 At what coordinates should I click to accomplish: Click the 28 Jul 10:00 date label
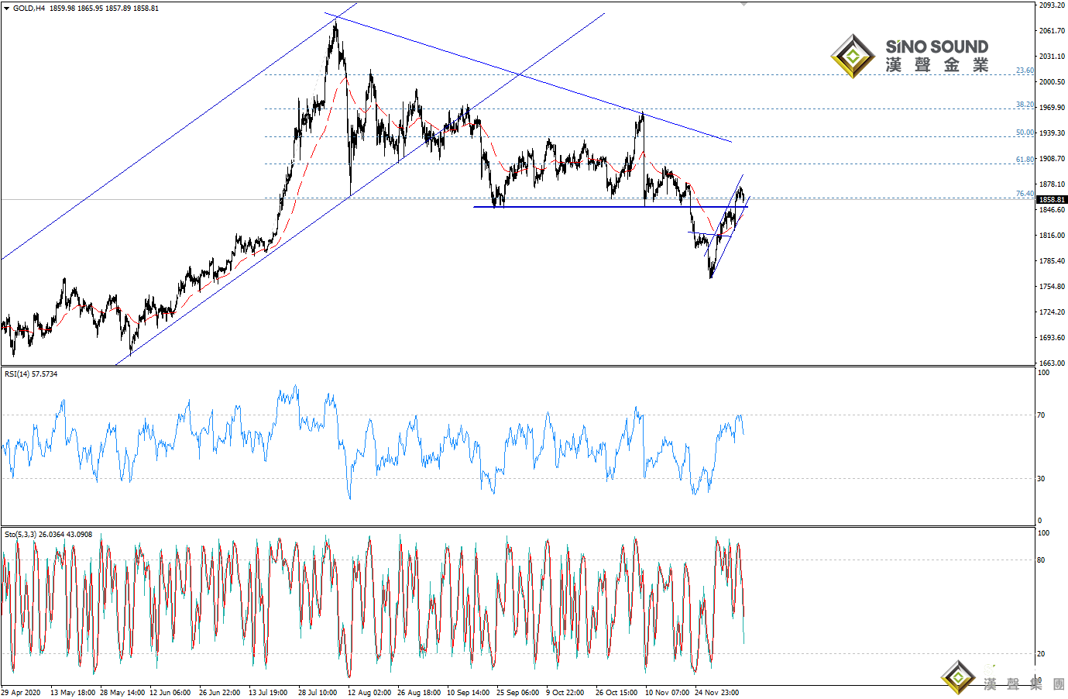point(318,693)
